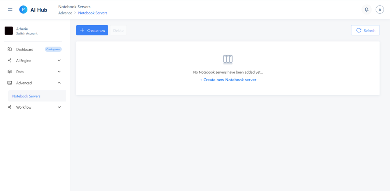Click the Dashboard icon in sidebar

click(x=10, y=49)
